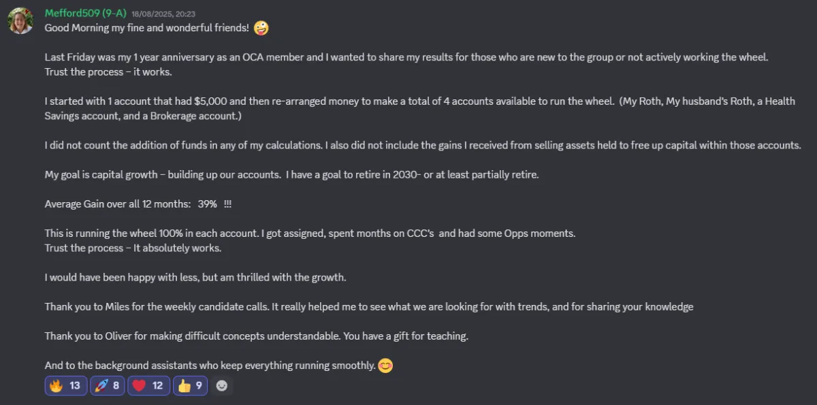Toggle the rocket emoji reaction
Viewport: 817px width, 405px height.
pyautogui.click(x=106, y=386)
